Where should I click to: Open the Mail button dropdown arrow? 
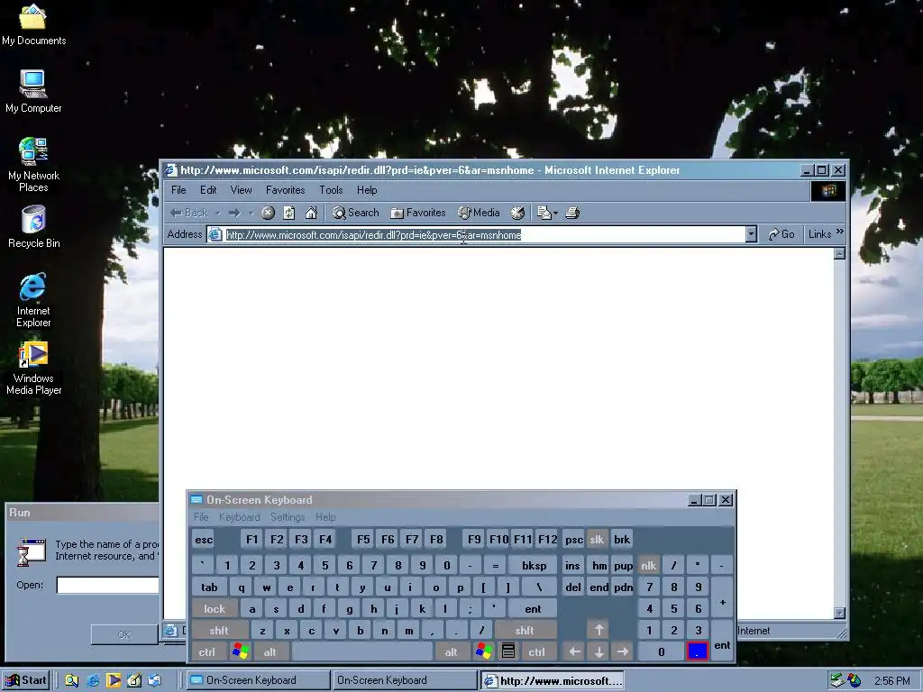(x=555, y=213)
